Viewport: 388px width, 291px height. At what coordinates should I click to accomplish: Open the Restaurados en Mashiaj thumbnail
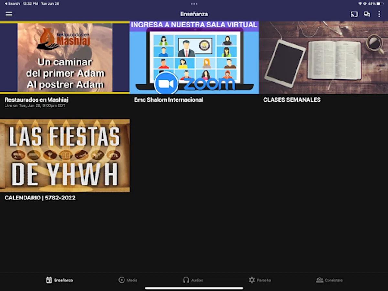pyautogui.click(x=65, y=58)
